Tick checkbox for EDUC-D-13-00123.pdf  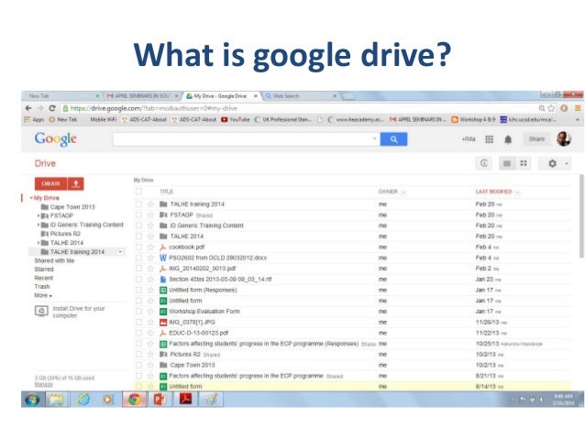click(138, 333)
